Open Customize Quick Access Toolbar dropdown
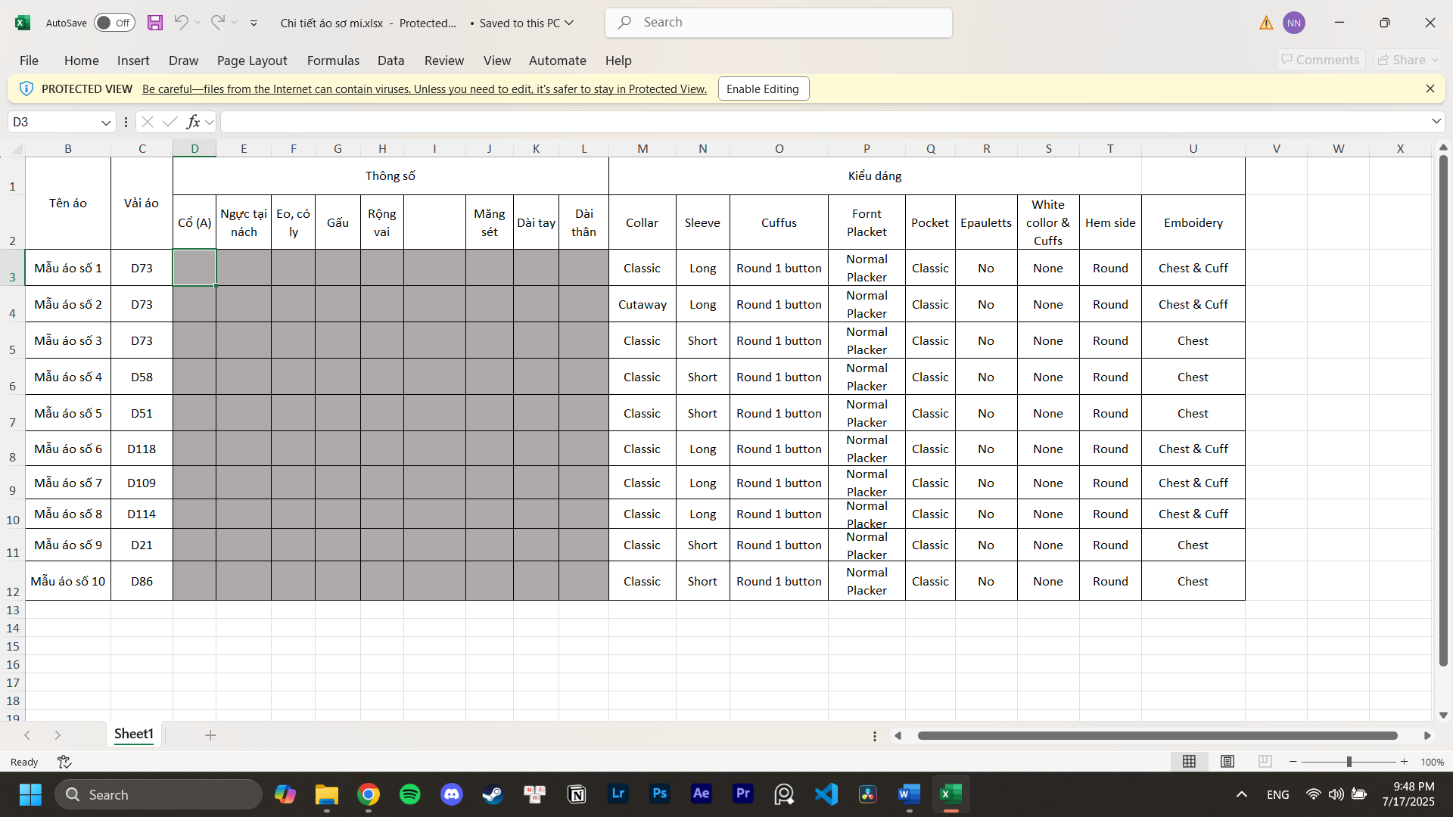1453x817 pixels. tap(254, 23)
